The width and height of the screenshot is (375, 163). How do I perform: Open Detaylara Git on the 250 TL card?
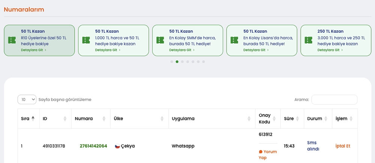(330, 50)
